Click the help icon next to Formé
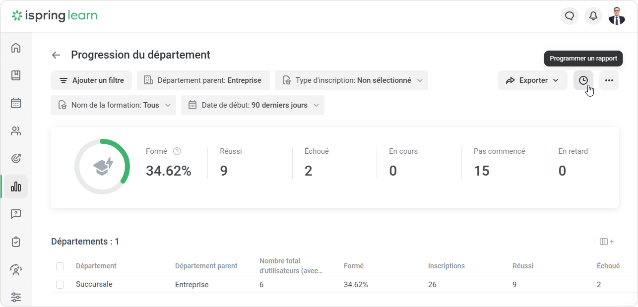 tap(177, 151)
